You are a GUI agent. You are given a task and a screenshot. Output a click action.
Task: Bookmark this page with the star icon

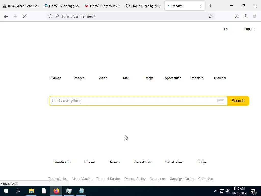pyautogui.click(x=210, y=16)
